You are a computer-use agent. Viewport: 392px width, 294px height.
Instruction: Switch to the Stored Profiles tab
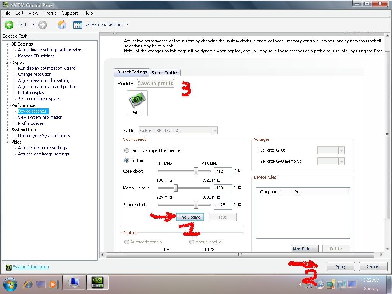165,73
